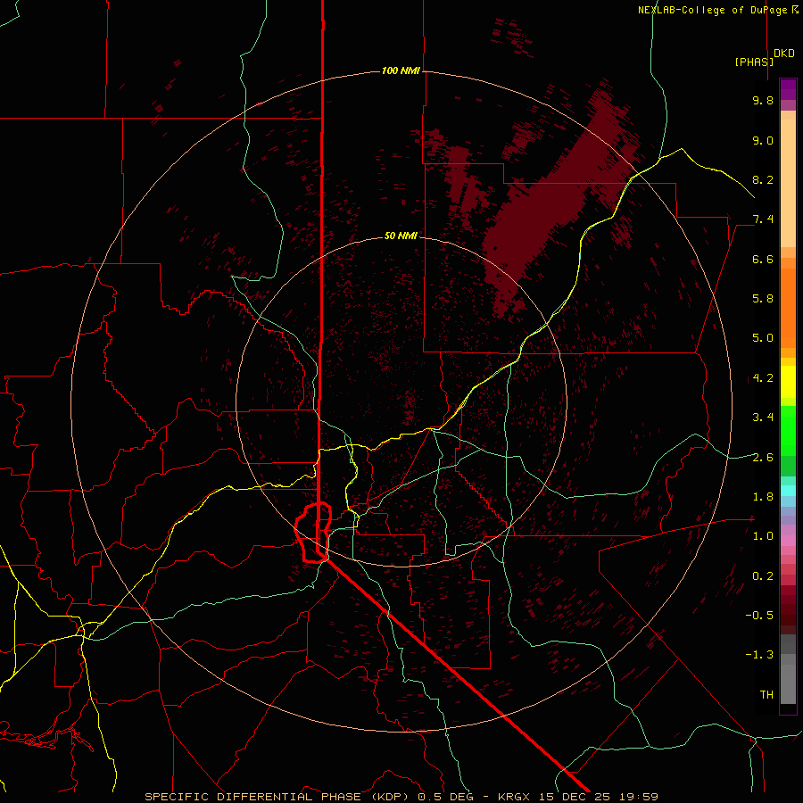
Task: Click the 100 NMI range ring label
Action: (401, 70)
